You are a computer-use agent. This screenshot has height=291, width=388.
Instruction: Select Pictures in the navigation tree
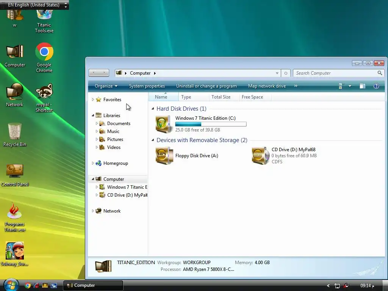[x=115, y=139]
